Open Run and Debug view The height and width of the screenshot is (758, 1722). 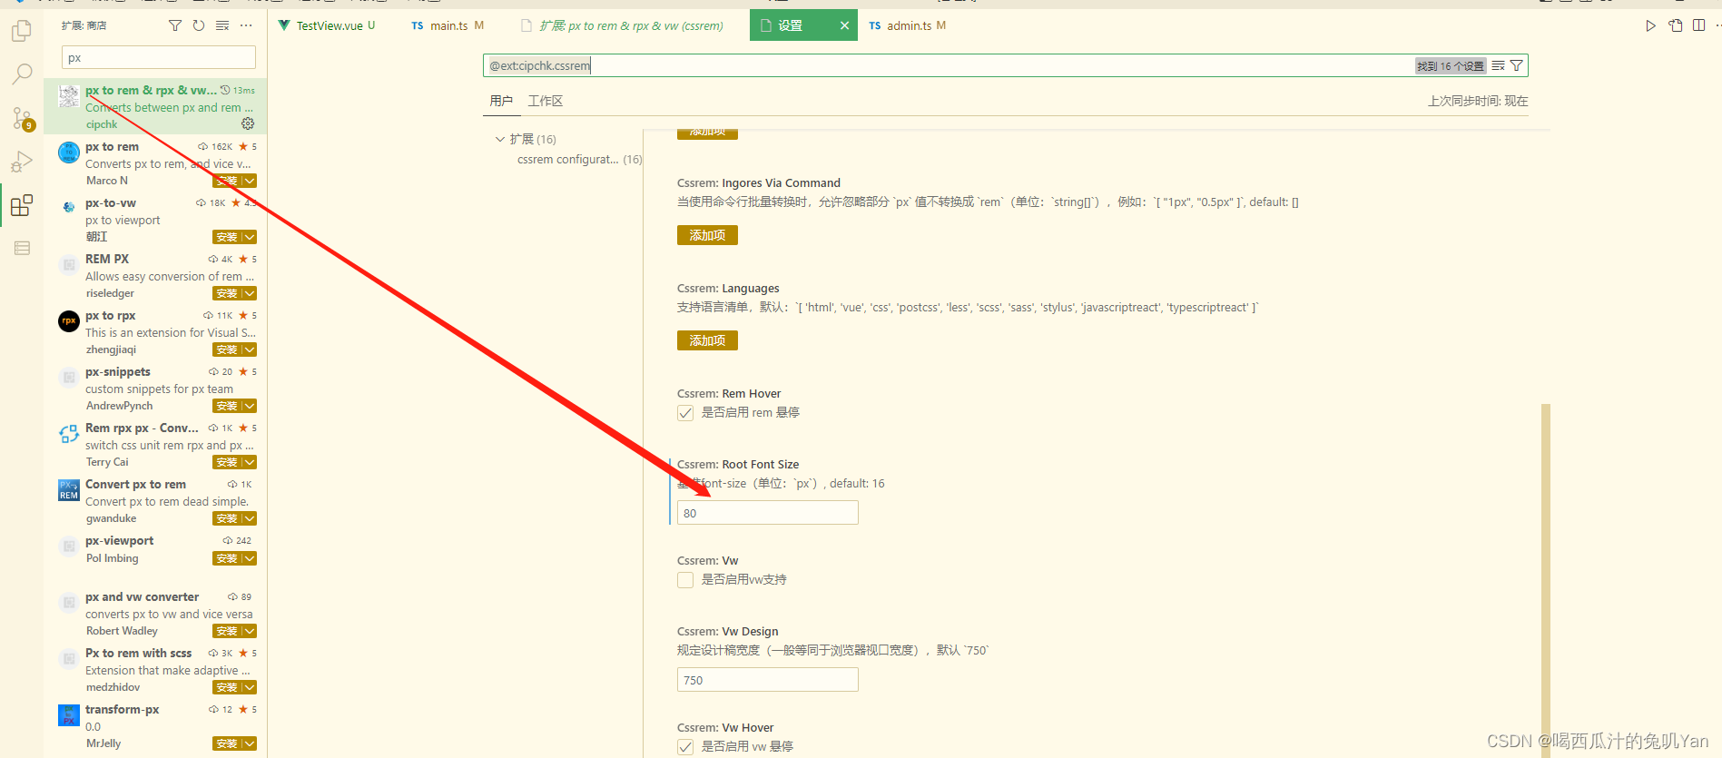click(x=22, y=162)
